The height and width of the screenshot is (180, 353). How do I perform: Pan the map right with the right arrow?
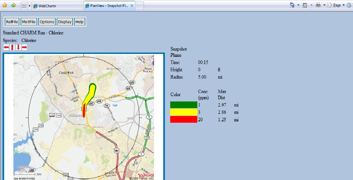[24, 48]
